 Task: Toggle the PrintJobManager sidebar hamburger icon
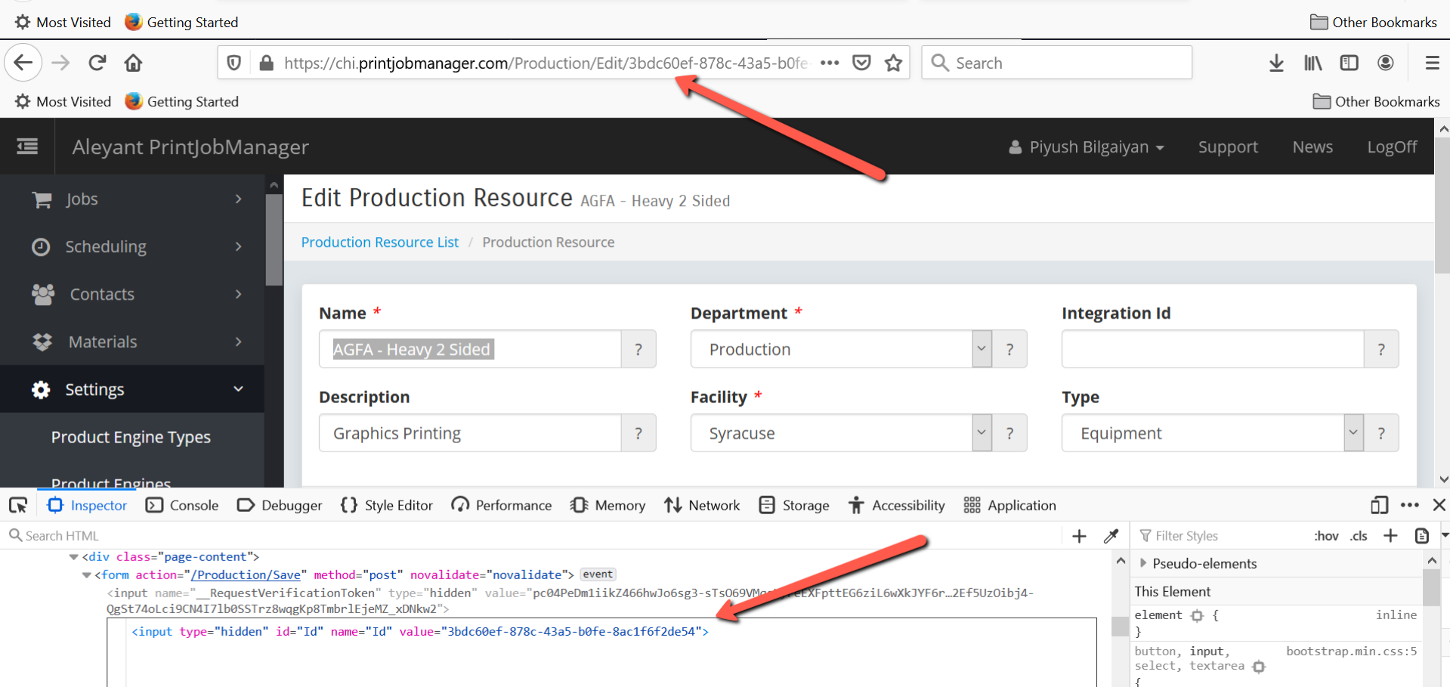pos(27,146)
